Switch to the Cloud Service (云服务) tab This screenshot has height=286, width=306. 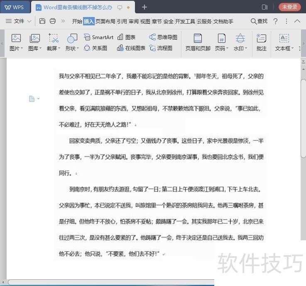(204, 21)
